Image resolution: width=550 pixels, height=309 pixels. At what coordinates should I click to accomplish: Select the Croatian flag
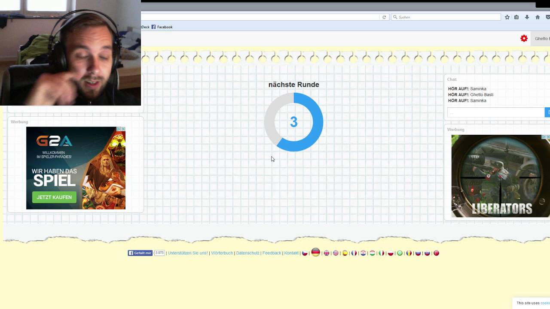[x=363, y=253]
